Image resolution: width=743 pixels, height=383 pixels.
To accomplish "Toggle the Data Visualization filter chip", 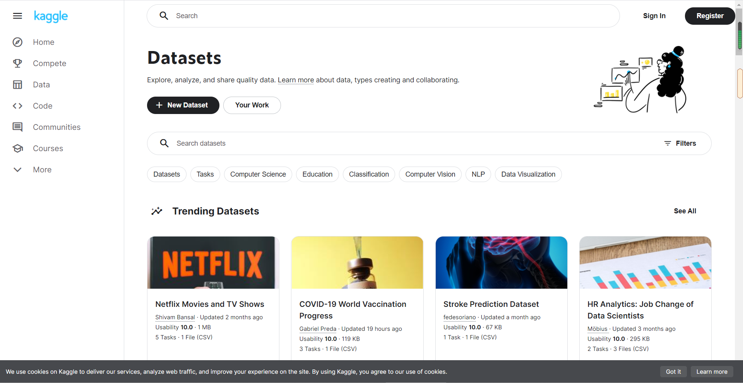I will tap(528, 174).
